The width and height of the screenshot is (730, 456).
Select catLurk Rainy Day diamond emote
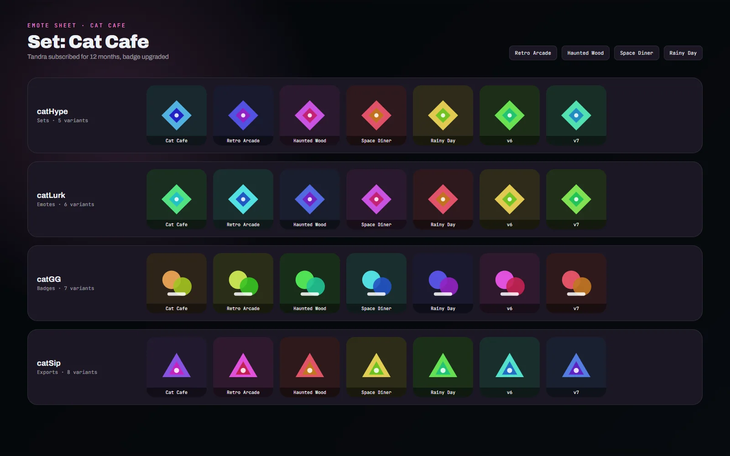coord(443,199)
